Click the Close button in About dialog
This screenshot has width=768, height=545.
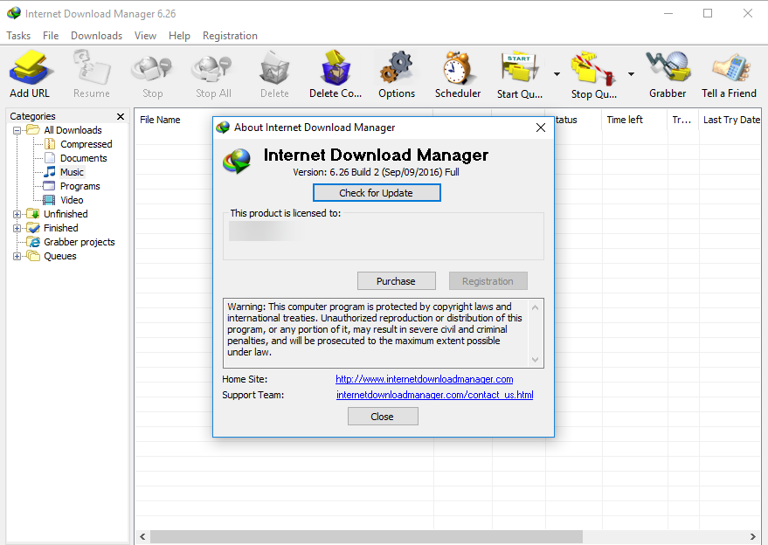(383, 417)
